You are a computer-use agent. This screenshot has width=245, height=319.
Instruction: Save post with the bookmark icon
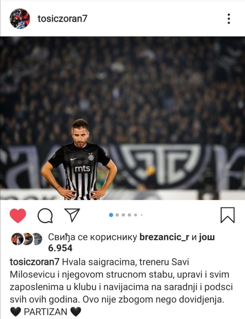(228, 215)
